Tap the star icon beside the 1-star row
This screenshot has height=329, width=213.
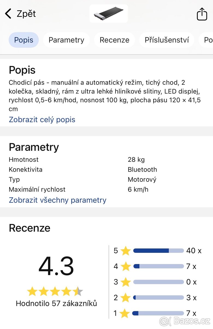coord(125,313)
